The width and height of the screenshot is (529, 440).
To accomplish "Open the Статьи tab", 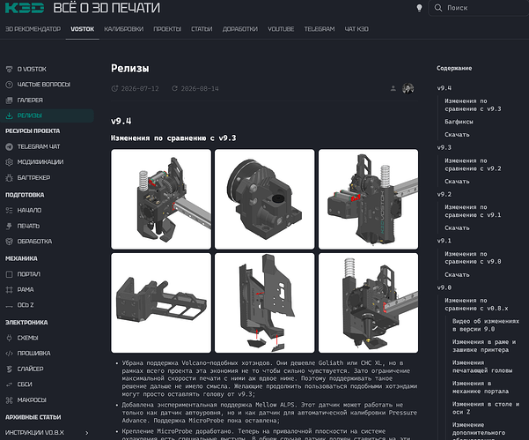I will pyautogui.click(x=202, y=29).
